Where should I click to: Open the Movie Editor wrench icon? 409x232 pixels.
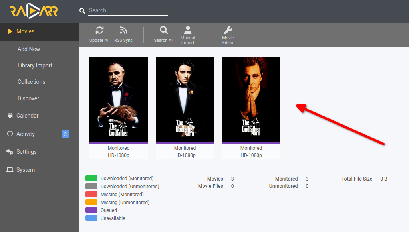228,30
